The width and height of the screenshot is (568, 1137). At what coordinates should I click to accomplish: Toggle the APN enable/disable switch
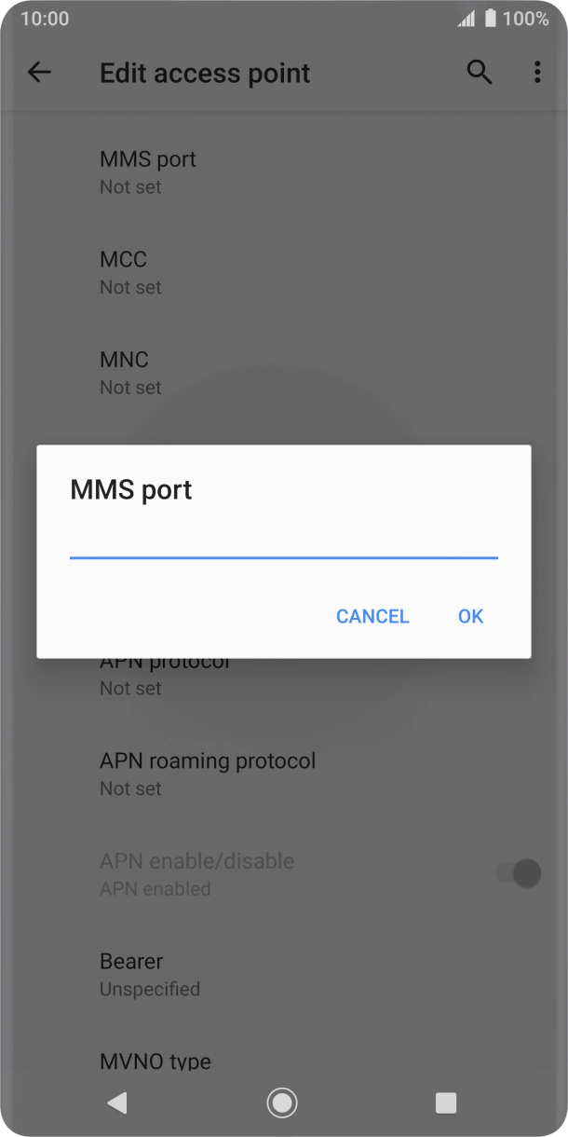[519, 873]
